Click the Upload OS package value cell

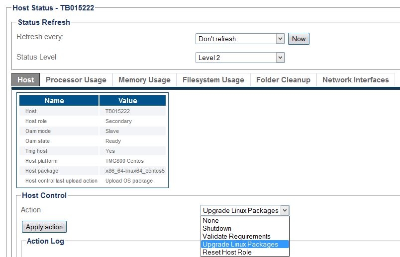click(129, 181)
